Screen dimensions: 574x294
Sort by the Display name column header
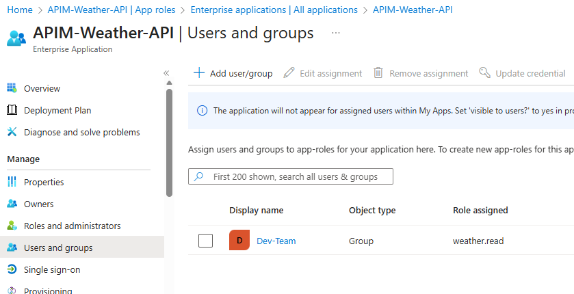point(257,211)
